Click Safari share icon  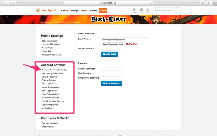[x=203, y=3]
